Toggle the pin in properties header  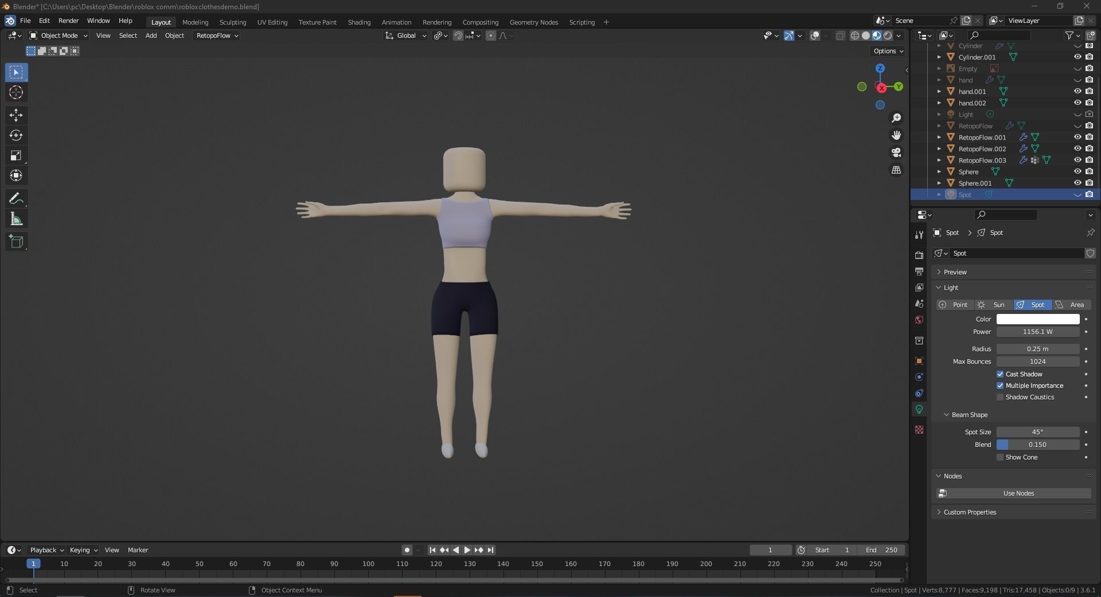pos(1090,233)
